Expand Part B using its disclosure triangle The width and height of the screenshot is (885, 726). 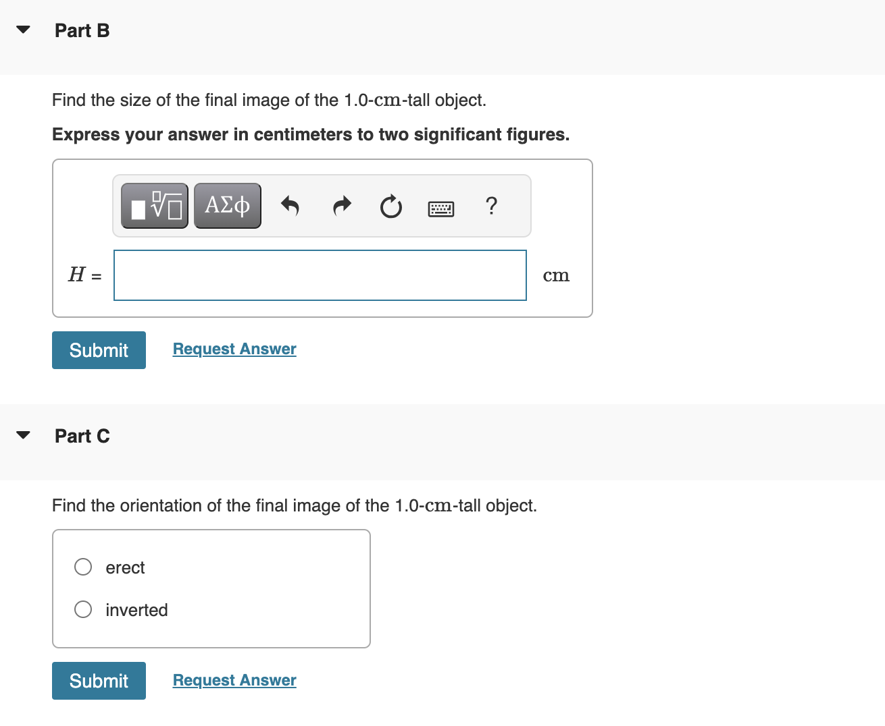coord(22,29)
